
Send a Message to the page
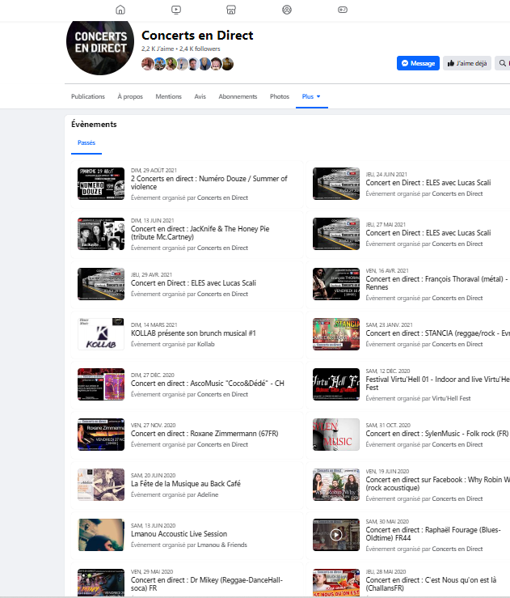pos(418,63)
